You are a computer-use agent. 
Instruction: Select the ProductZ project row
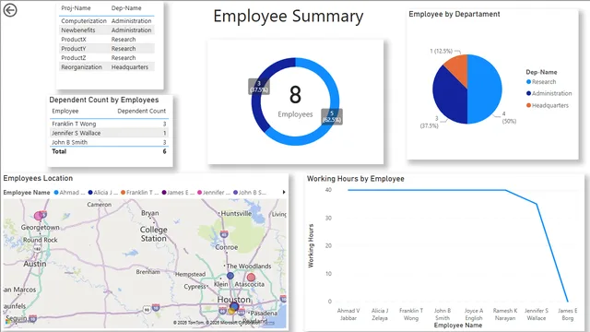(107, 58)
